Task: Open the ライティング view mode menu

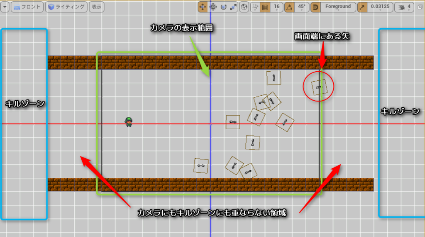Action: 66,7
